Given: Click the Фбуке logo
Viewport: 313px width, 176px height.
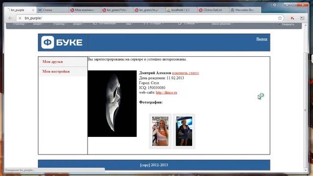Looking at the screenshot, I should click(62, 43).
